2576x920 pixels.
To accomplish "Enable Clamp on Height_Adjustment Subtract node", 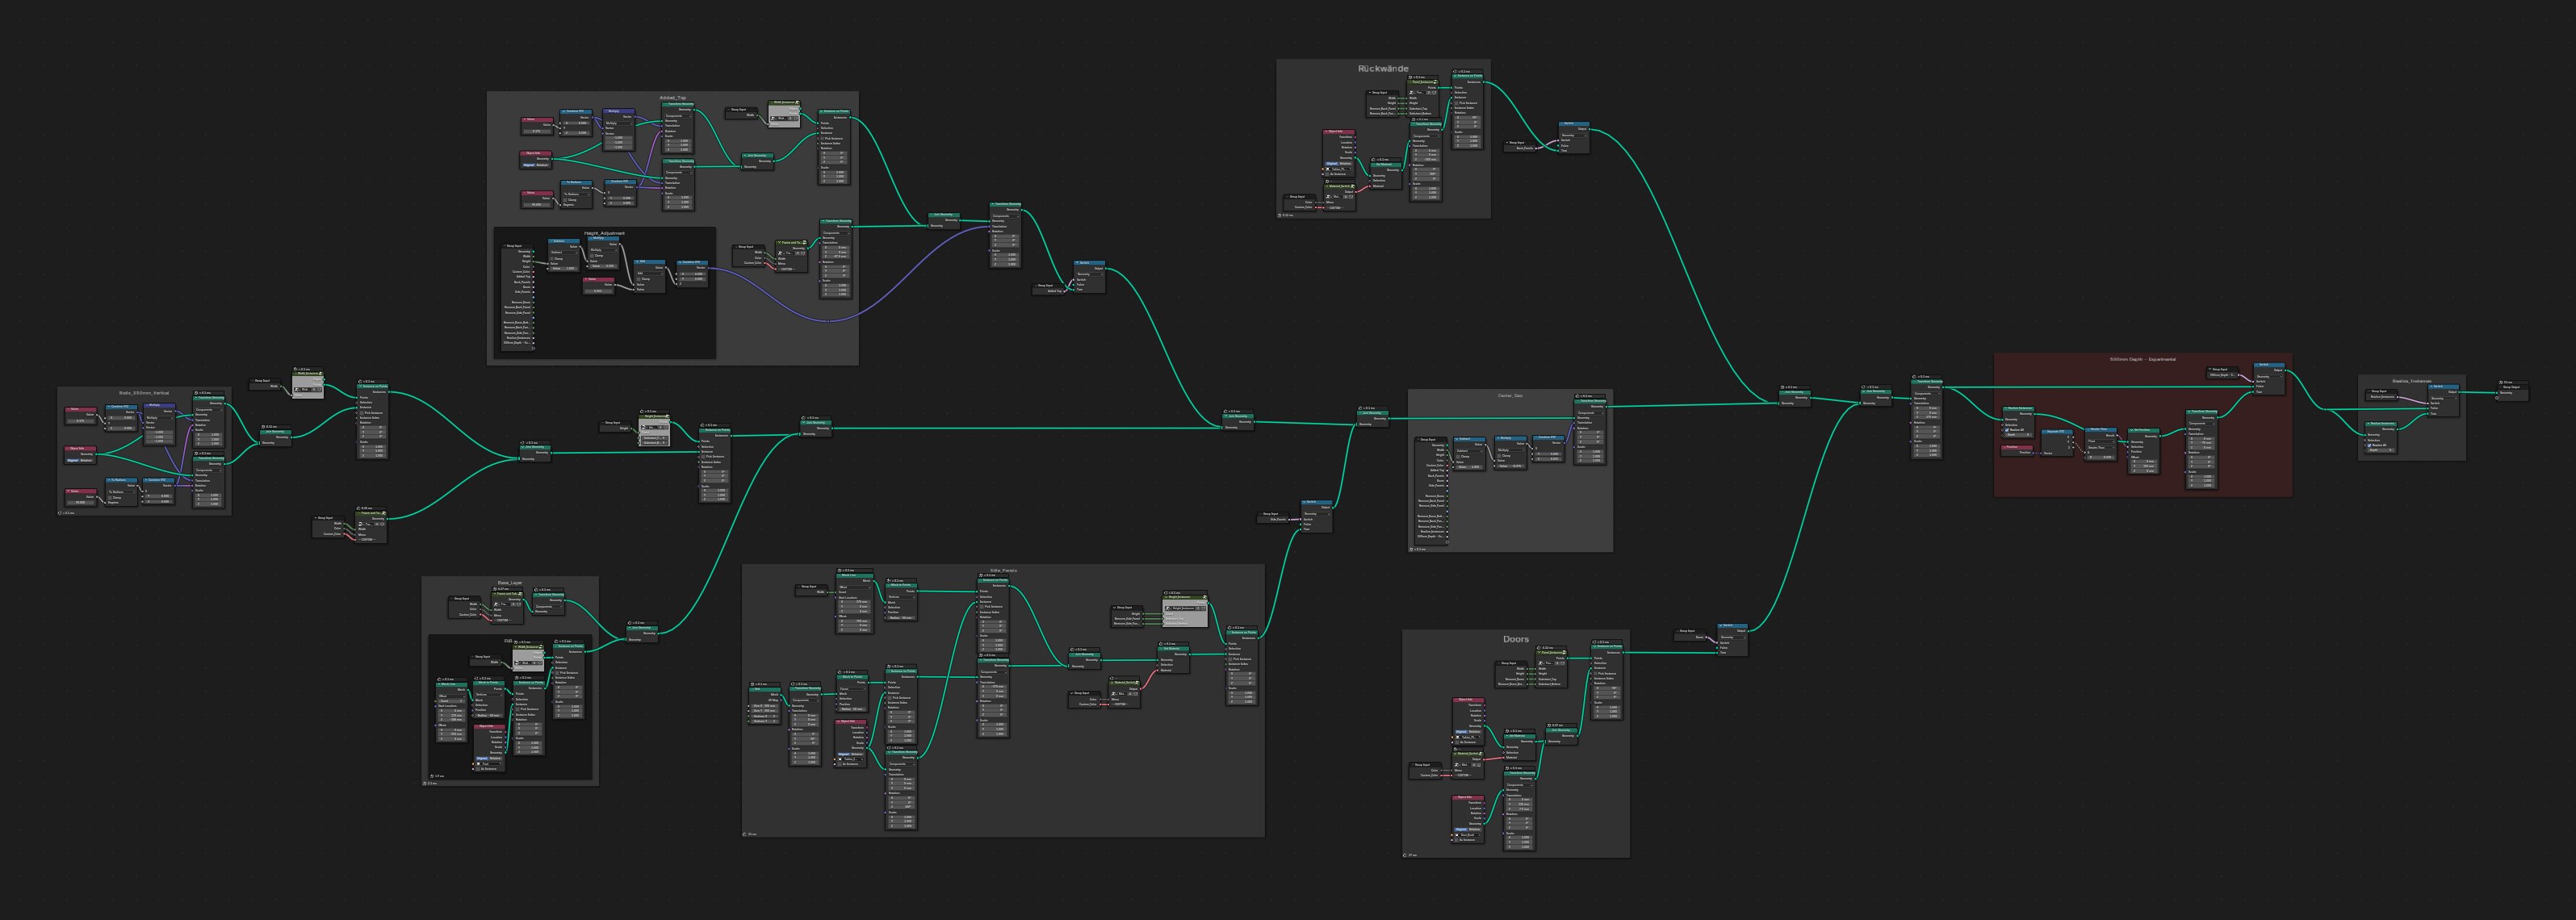I will click(552, 259).
